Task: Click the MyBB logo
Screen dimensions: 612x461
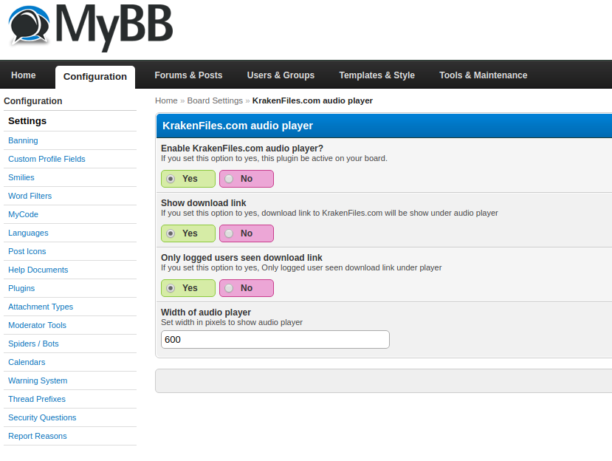Action: click(x=91, y=27)
